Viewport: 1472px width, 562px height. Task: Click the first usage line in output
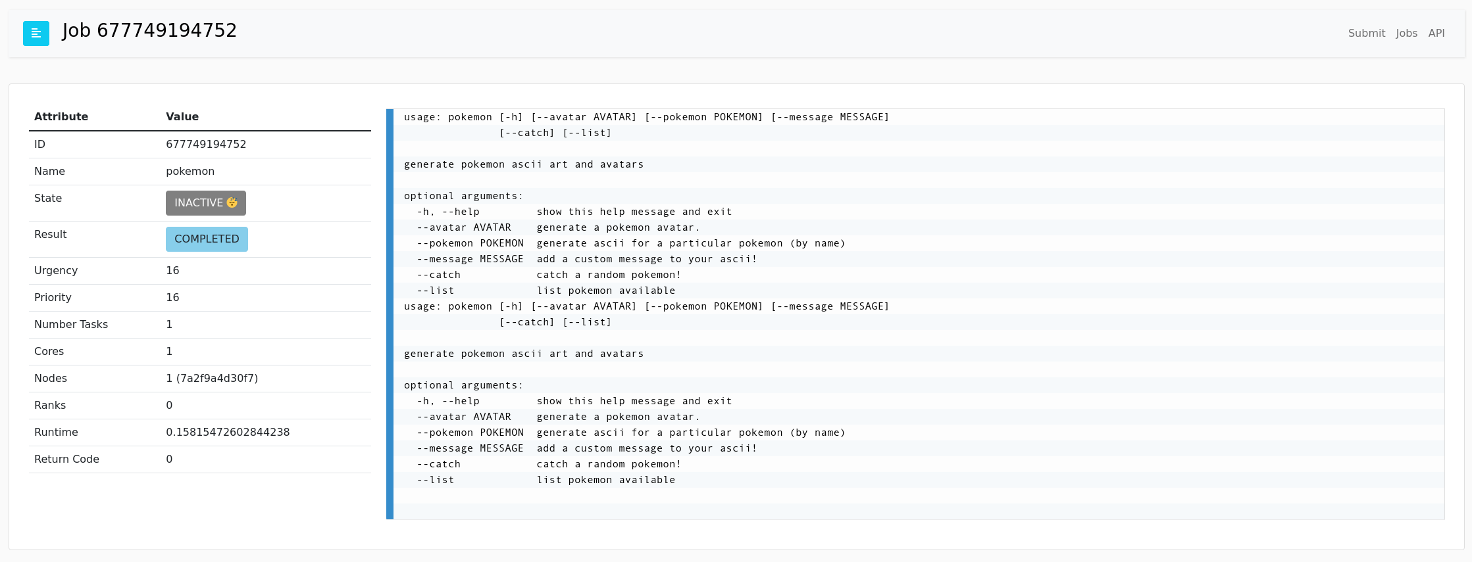click(646, 117)
